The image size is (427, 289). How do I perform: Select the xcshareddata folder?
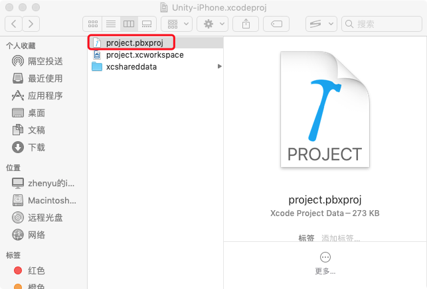click(155, 66)
